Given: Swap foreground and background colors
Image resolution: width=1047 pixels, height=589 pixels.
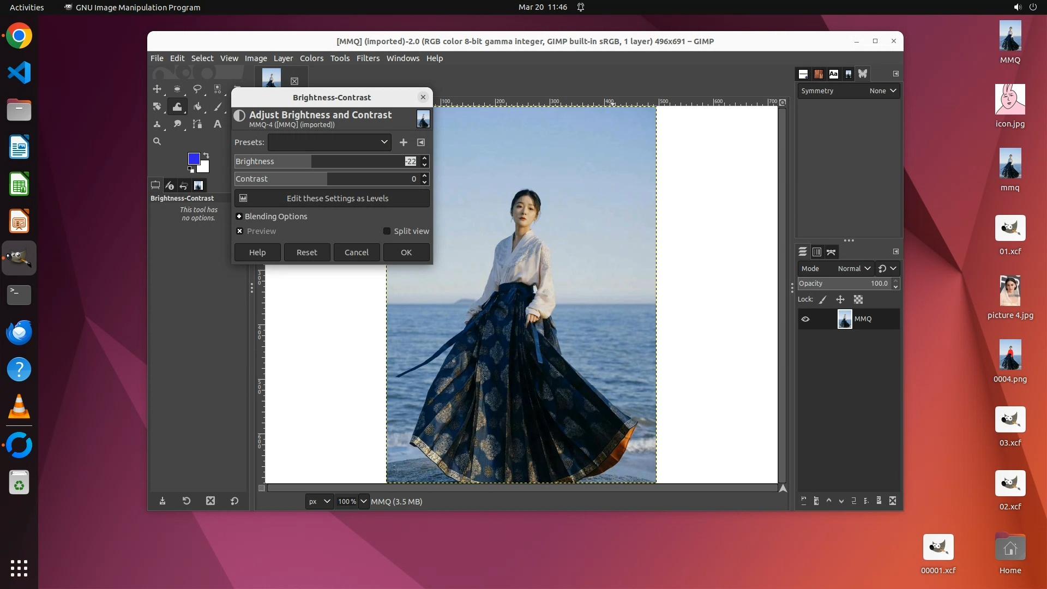Looking at the screenshot, I should click(x=207, y=155).
